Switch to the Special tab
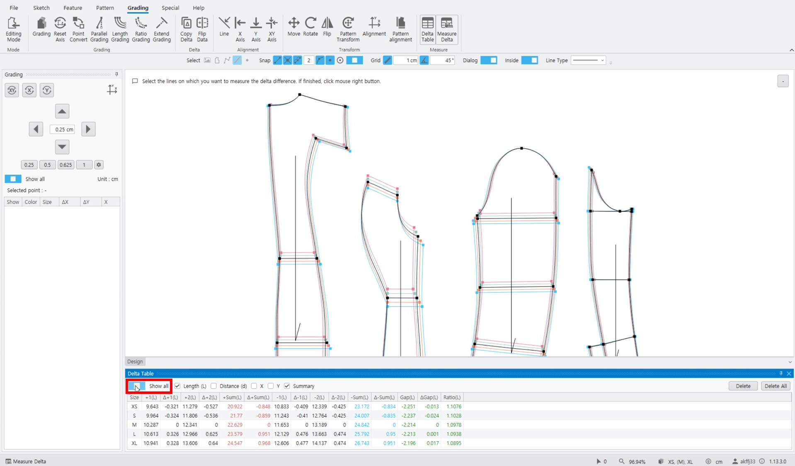The height and width of the screenshot is (466, 795). [170, 8]
